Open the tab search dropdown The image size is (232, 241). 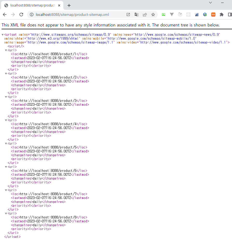tap(210, 3)
